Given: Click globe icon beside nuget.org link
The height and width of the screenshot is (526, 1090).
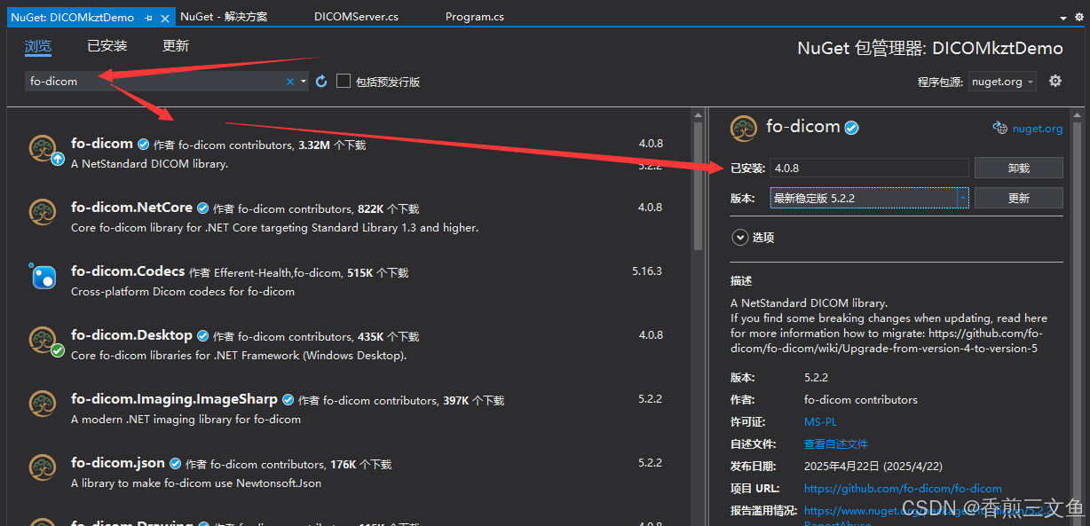Looking at the screenshot, I should coord(999,128).
